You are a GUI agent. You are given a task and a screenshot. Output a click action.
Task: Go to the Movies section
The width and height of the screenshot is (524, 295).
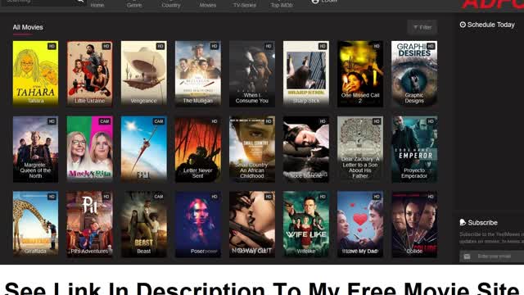pyautogui.click(x=207, y=5)
